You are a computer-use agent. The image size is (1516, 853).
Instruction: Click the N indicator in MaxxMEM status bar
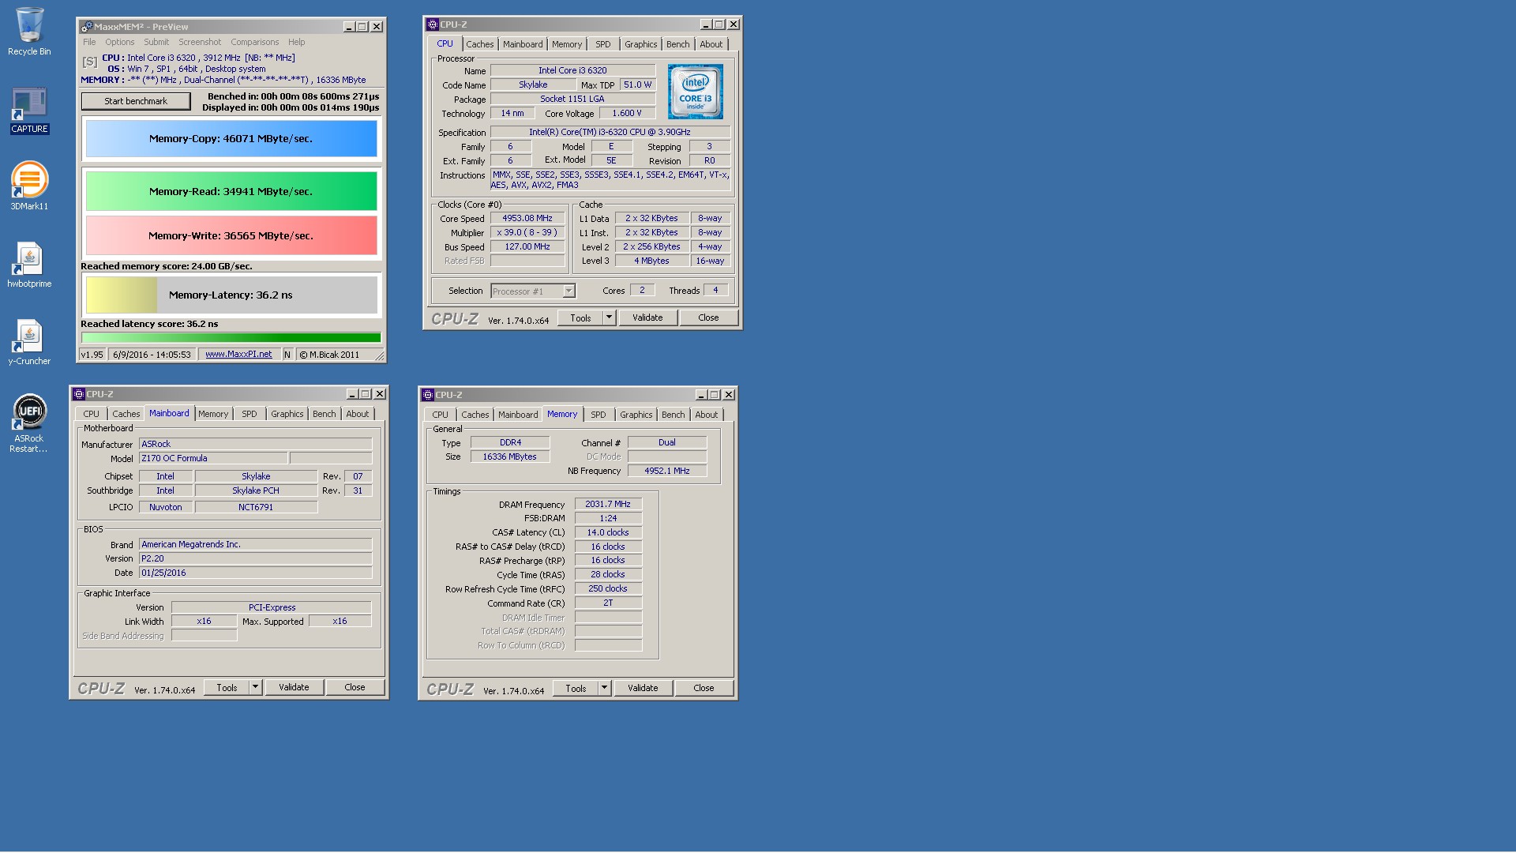(x=287, y=355)
